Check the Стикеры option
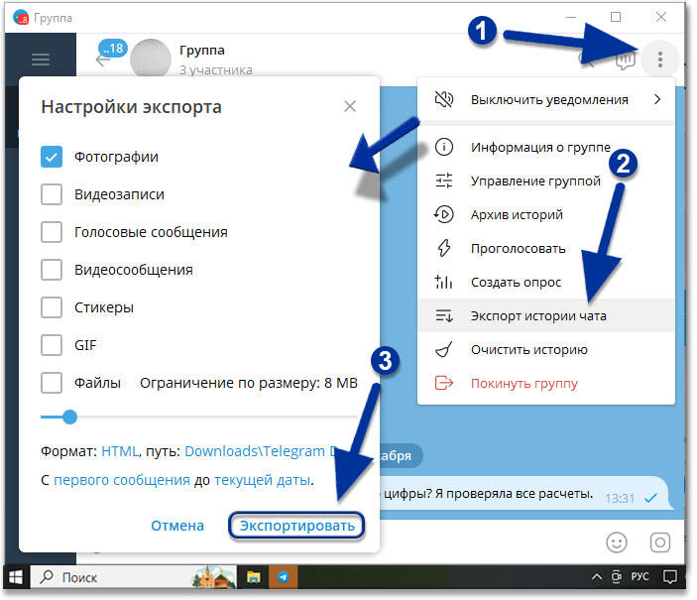The height and width of the screenshot is (600, 697). coord(52,307)
